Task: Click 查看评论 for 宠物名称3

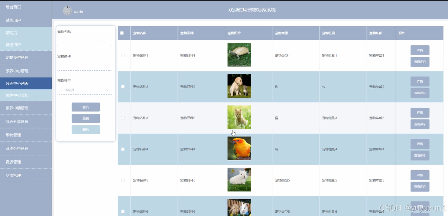Action: pyautogui.click(x=420, y=124)
